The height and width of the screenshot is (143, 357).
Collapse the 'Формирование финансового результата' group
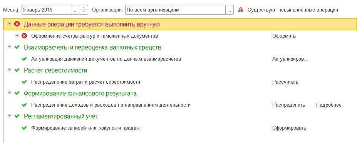[9, 93]
